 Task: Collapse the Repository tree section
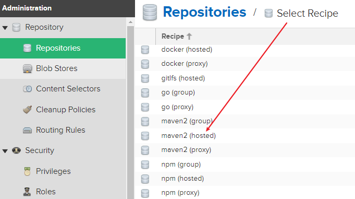[x=5, y=28]
